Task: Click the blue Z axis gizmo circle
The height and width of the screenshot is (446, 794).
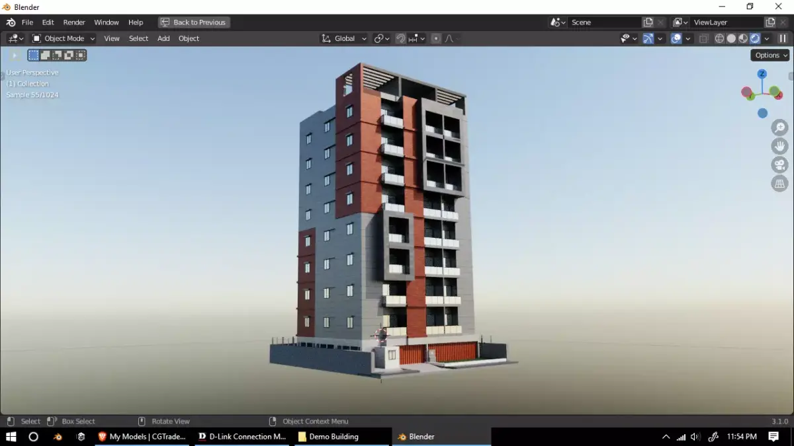Action: pos(762,74)
